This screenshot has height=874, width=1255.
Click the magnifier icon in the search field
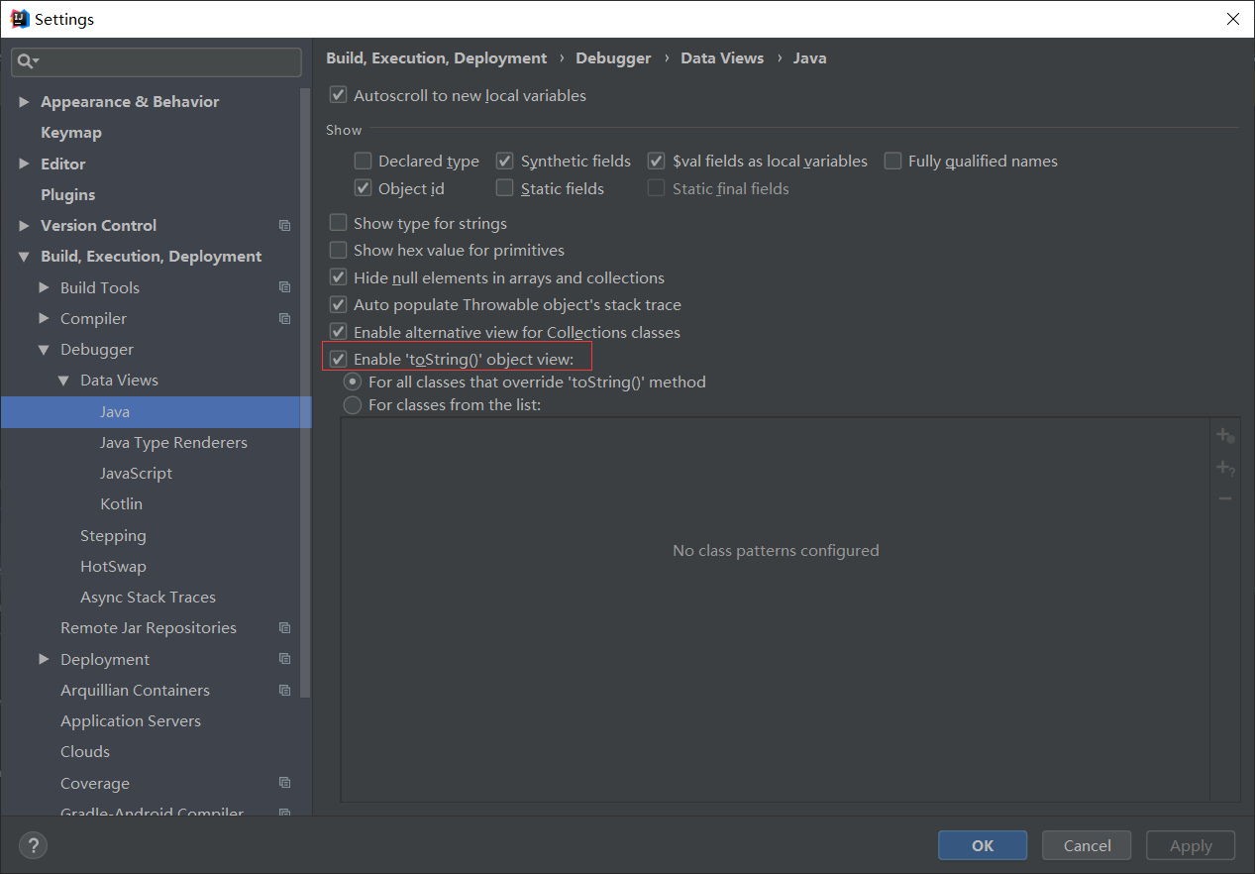[x=27, y=61]
